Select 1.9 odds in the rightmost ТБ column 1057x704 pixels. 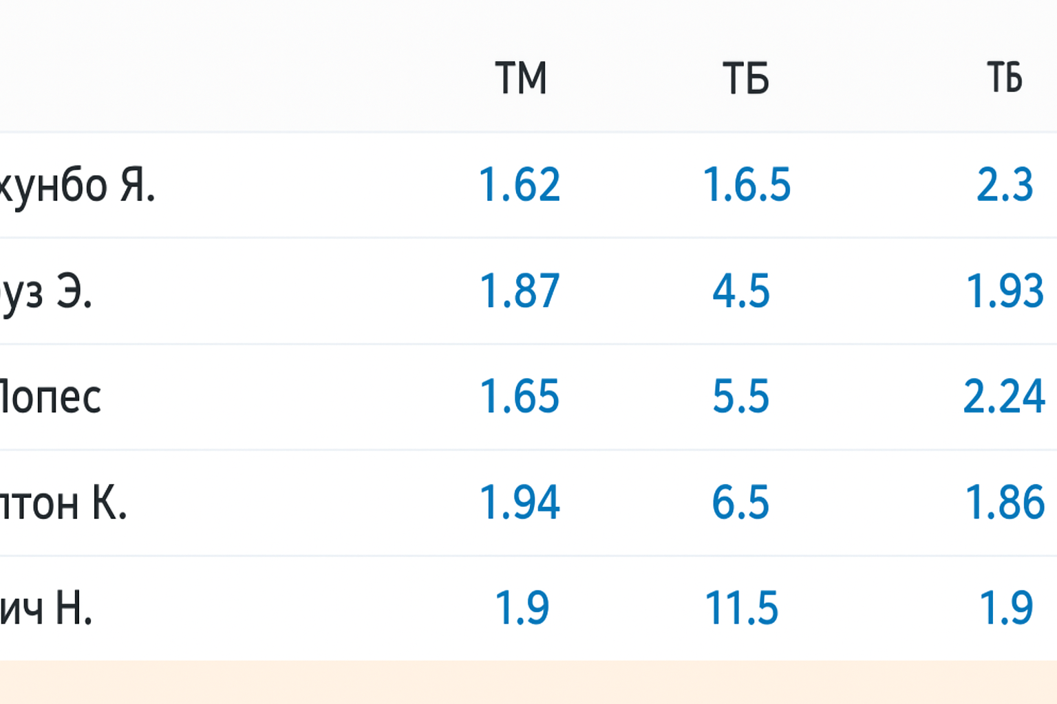1006,608
